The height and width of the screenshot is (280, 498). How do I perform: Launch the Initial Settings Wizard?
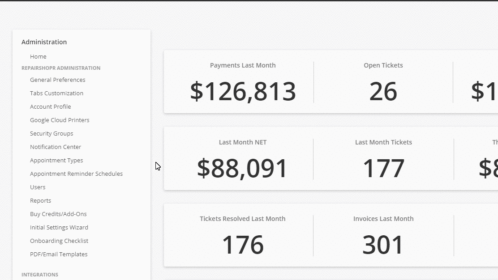point(59,227)
